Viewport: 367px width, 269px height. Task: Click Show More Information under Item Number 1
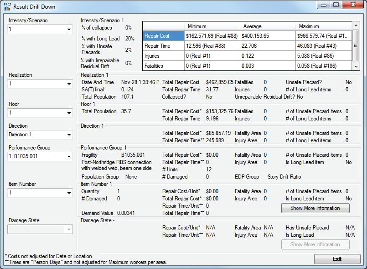[x=315, y=208]
